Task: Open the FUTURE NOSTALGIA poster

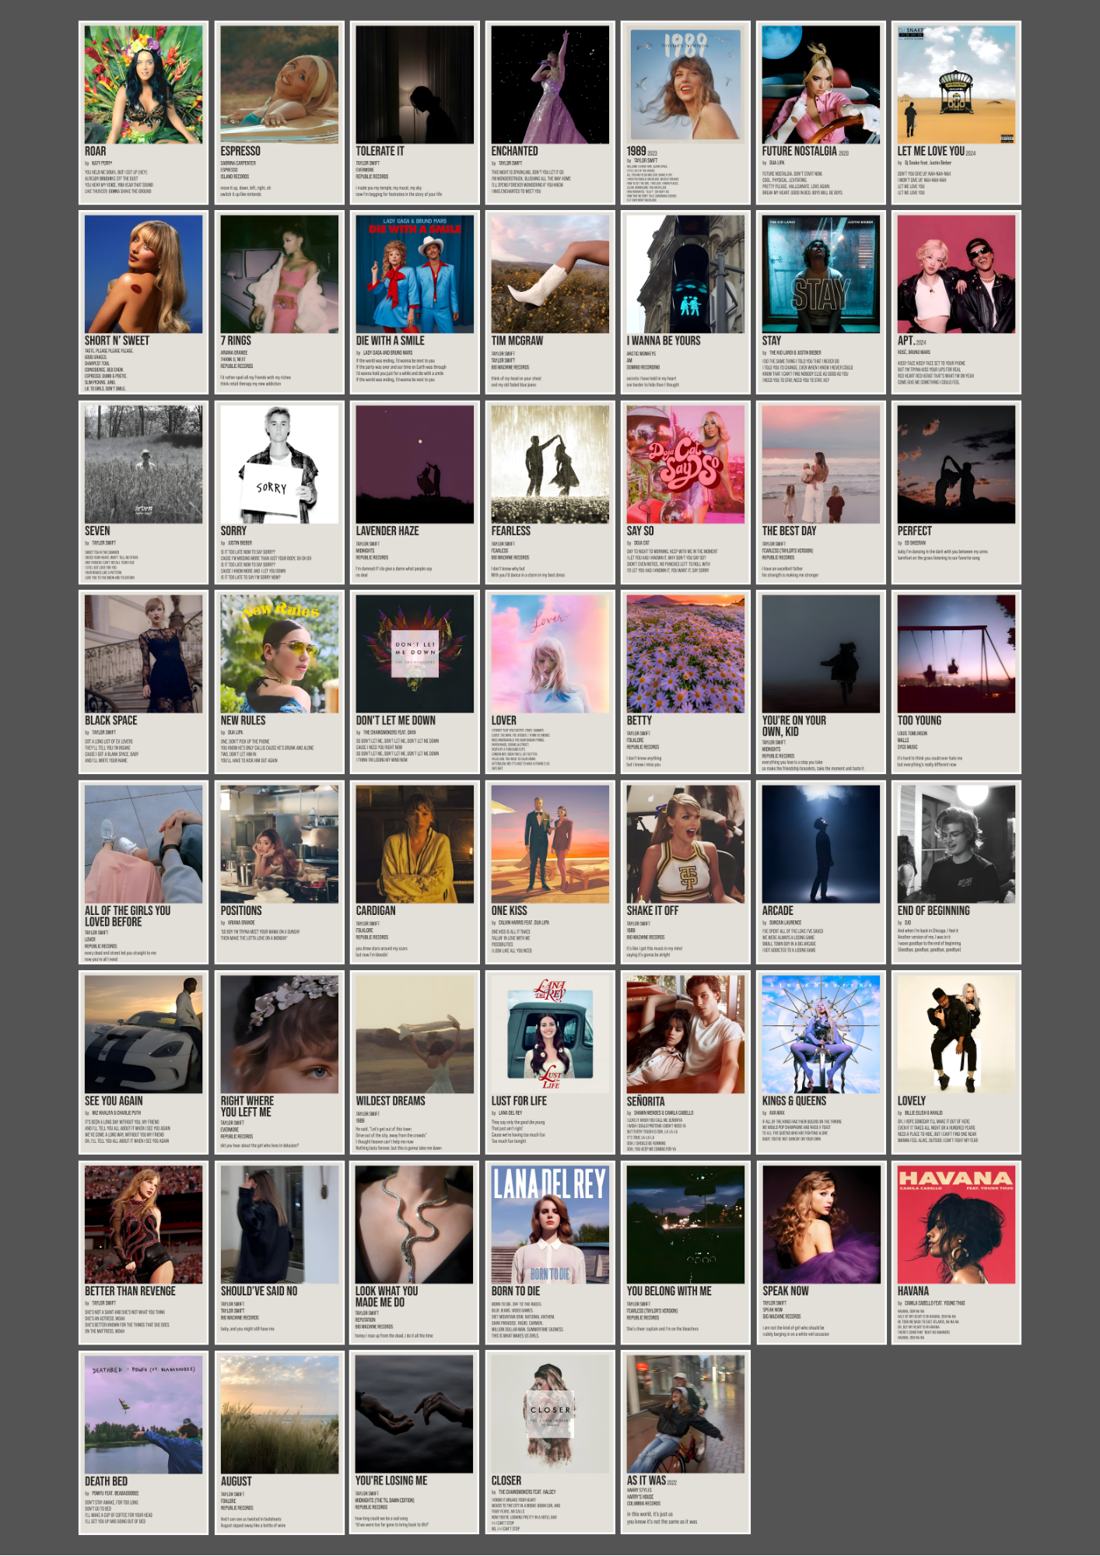Action: tap(821, 113)
